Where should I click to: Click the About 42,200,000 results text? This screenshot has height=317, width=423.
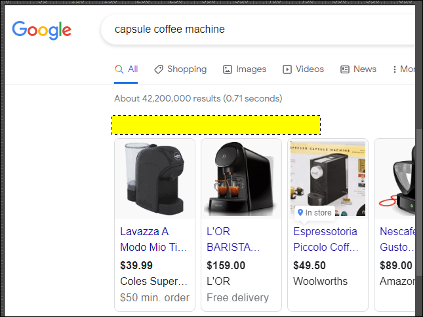[198, 99]
